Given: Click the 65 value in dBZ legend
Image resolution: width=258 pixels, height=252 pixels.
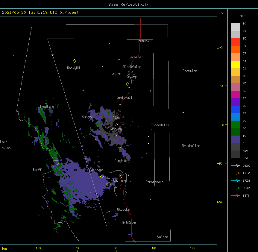Looking at the screenshot, I should click(x=244, y=38).
